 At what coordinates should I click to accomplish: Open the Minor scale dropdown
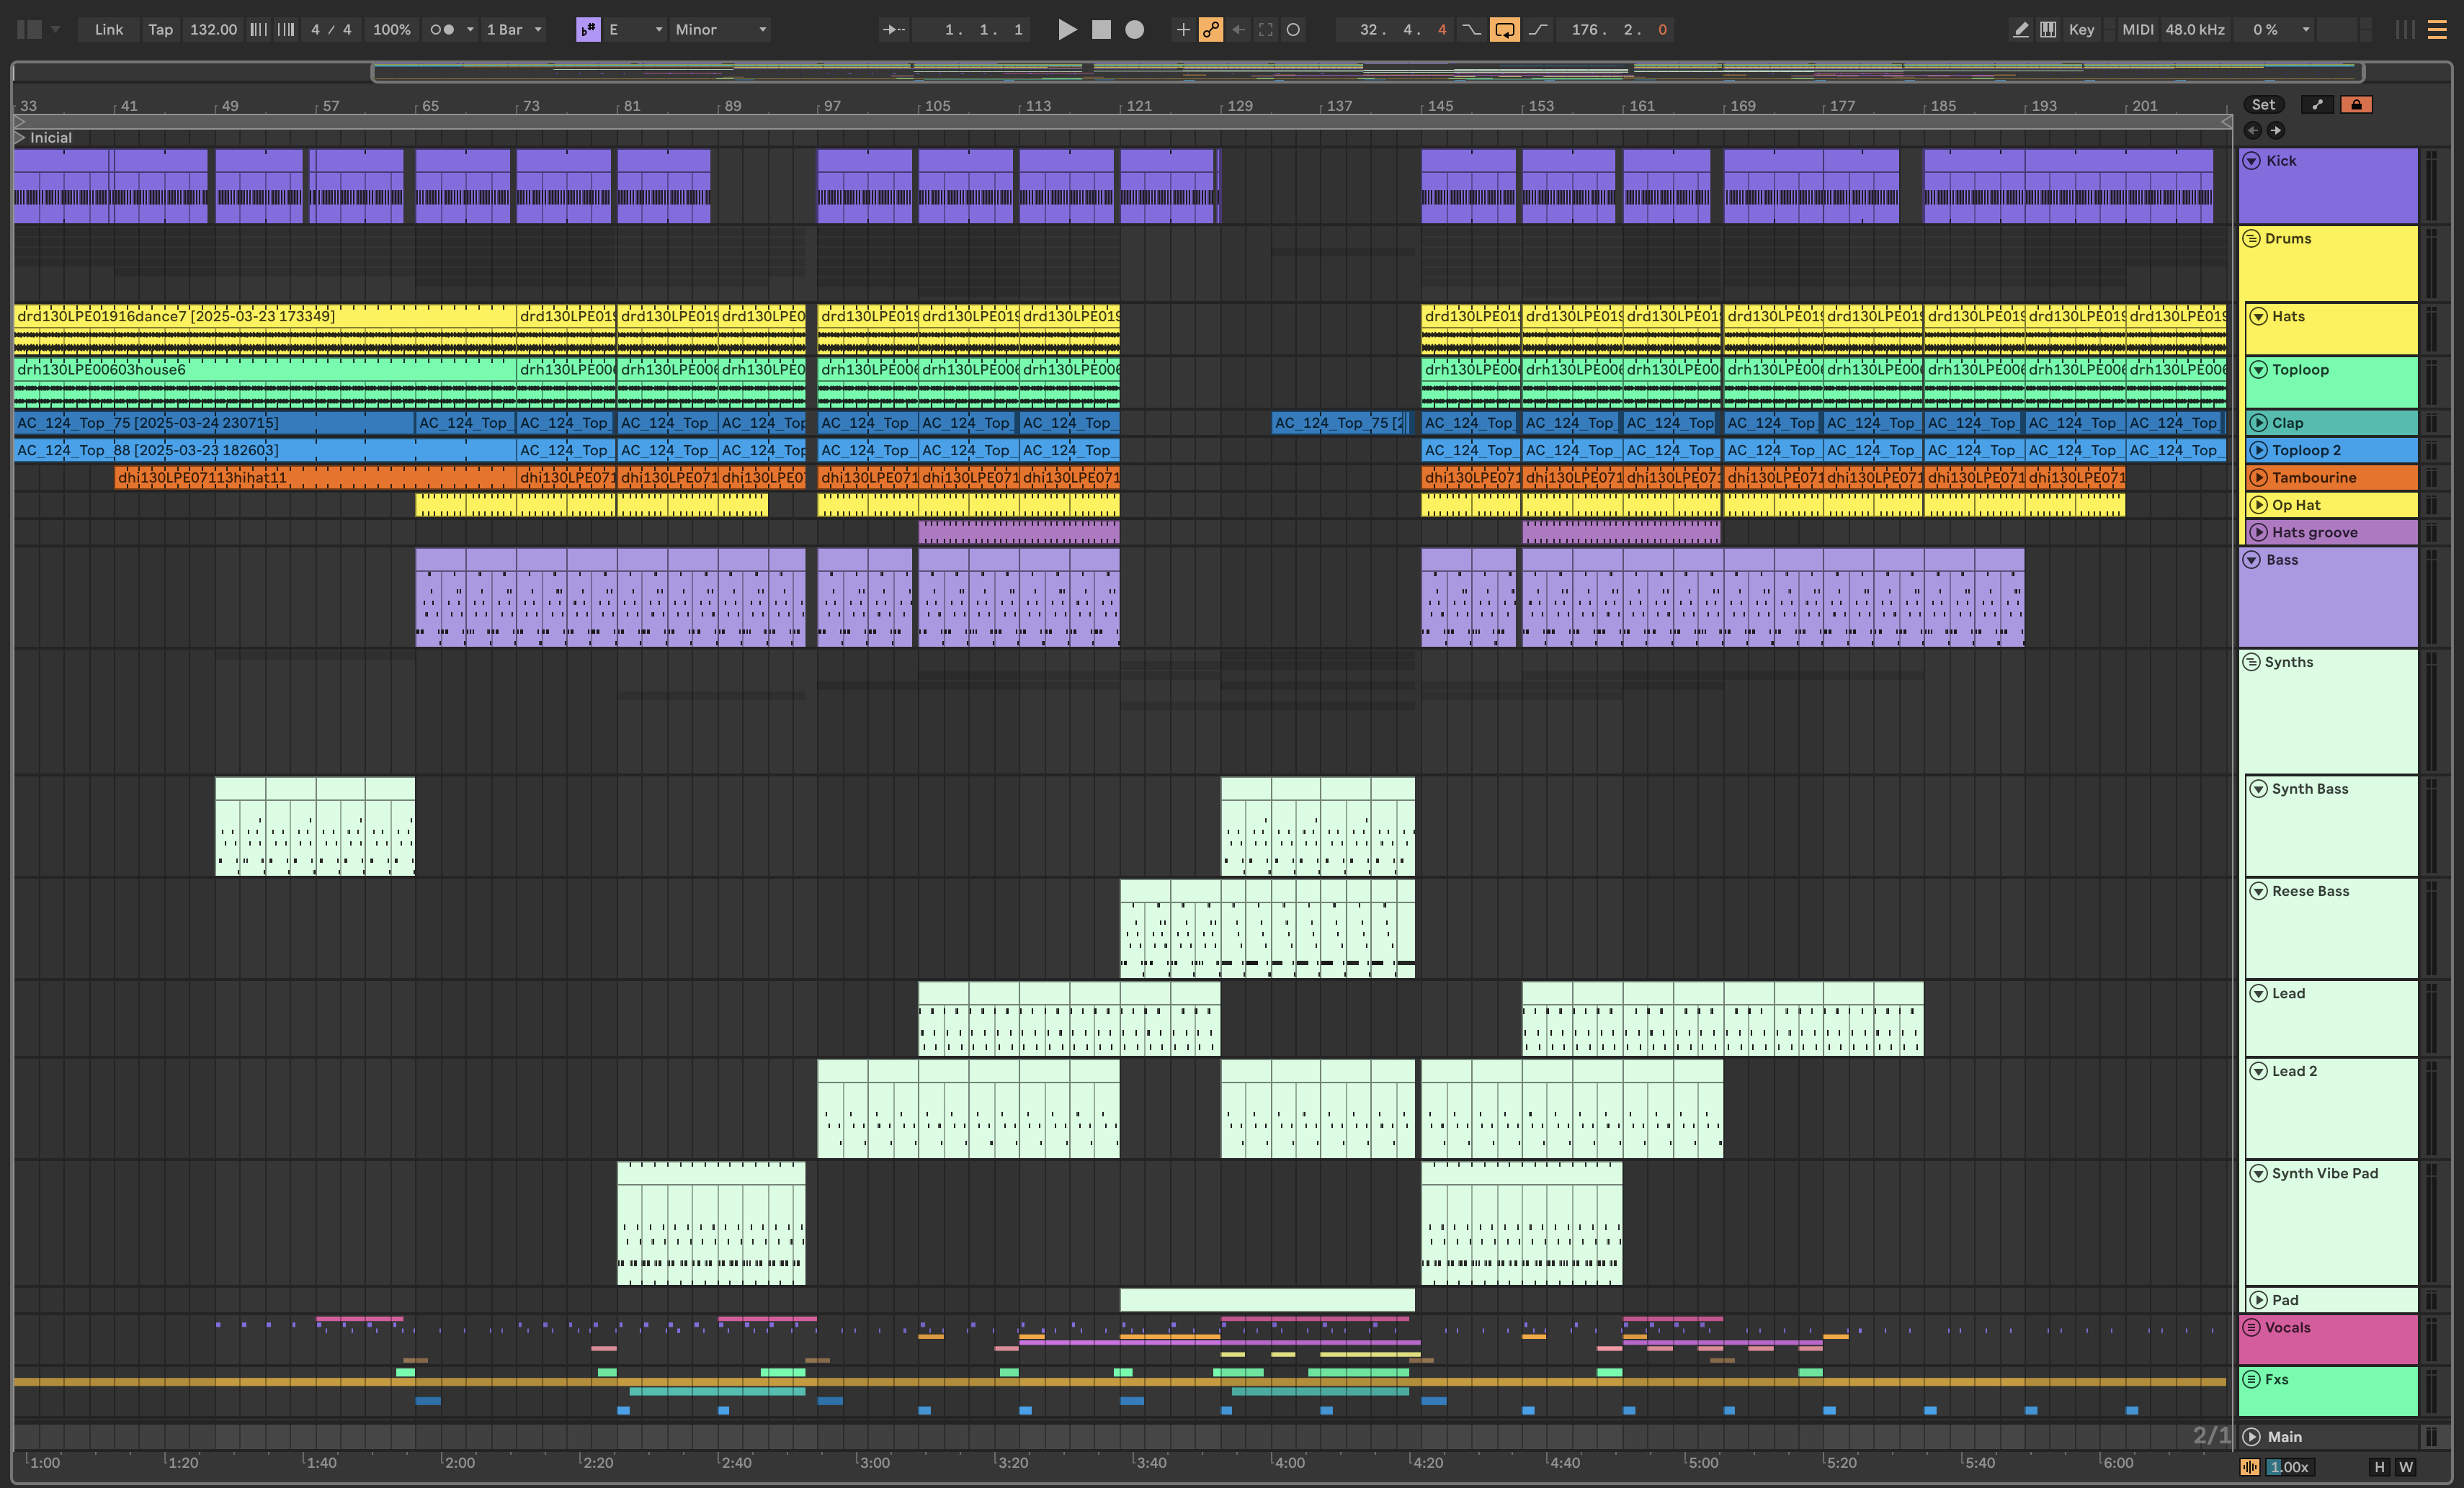(x=720, y=30)
